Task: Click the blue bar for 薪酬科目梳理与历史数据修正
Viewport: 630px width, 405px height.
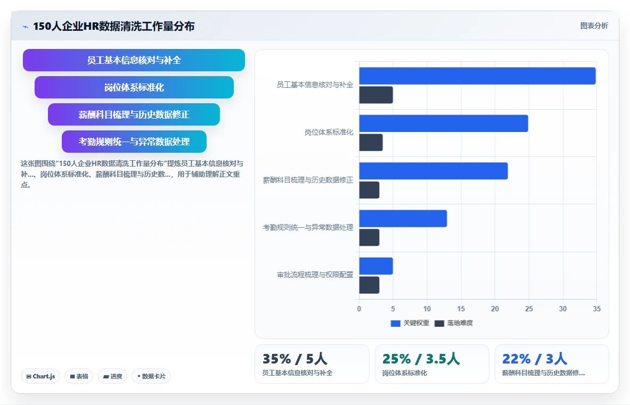Action: [433, 171]
